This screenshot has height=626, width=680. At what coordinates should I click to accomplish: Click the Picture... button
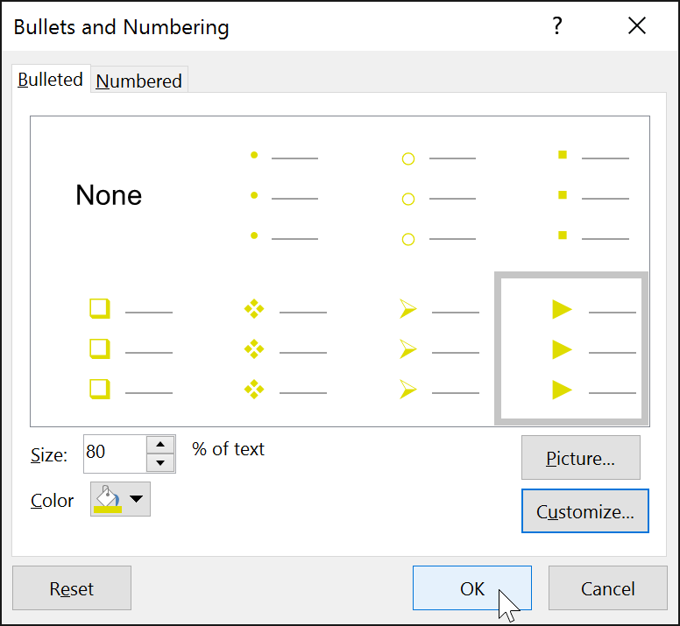(x=581, y=458)
